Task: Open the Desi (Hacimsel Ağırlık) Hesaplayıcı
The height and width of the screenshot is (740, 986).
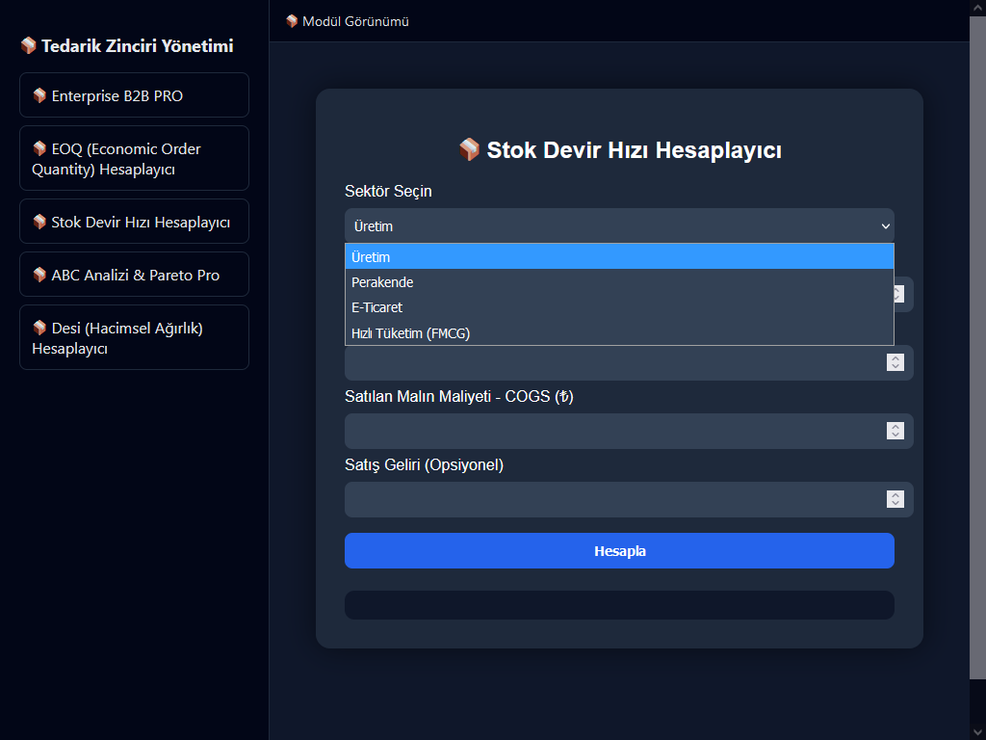Action: click(134, 337)
